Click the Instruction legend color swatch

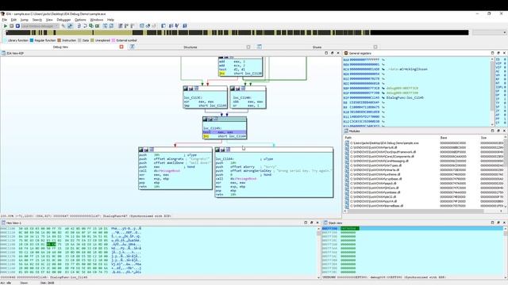pyautogui.click(x=60, y=40)
